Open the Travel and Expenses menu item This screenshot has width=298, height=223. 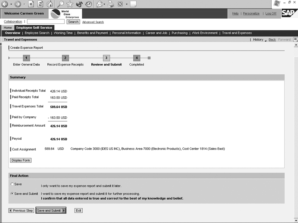(237, 33)
